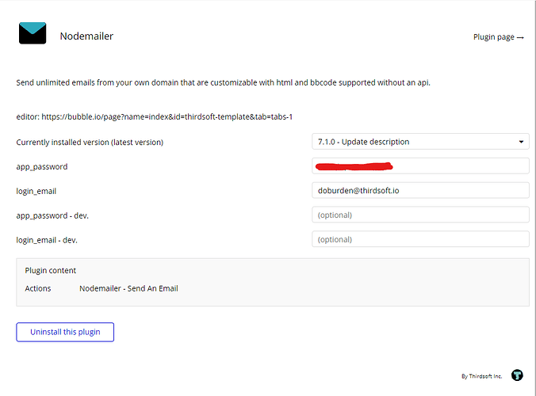Click the login_email label text
The width and height of the screenshot is (536, 396).
click(x=36, y=191)
